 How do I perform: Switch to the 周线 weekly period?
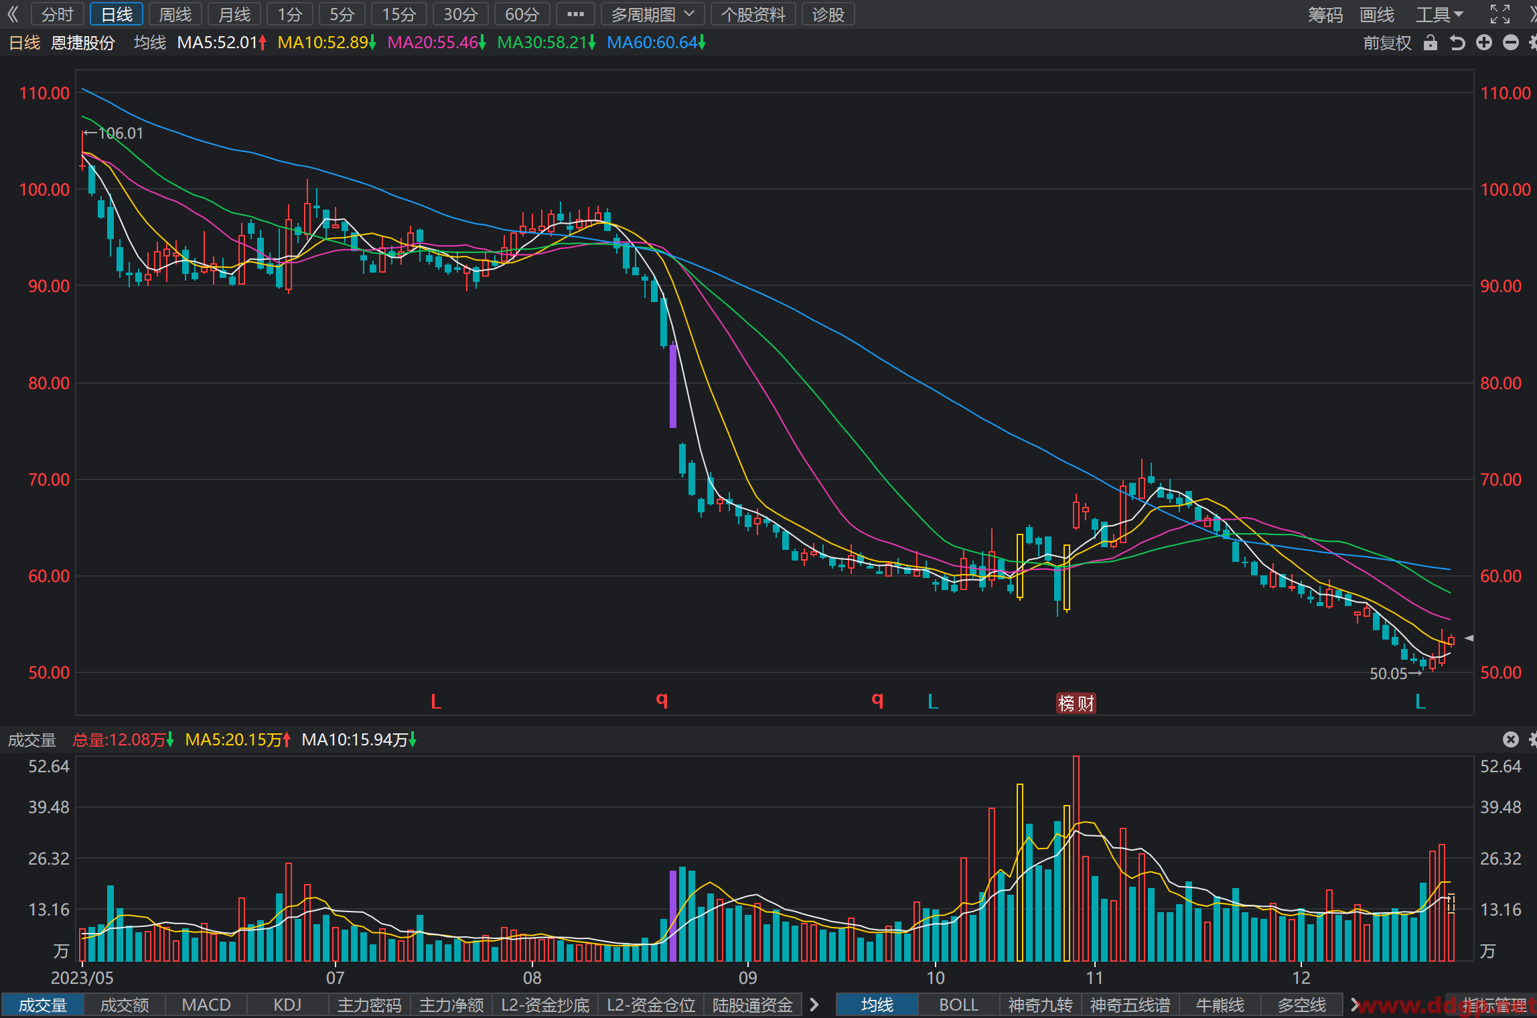175,14
